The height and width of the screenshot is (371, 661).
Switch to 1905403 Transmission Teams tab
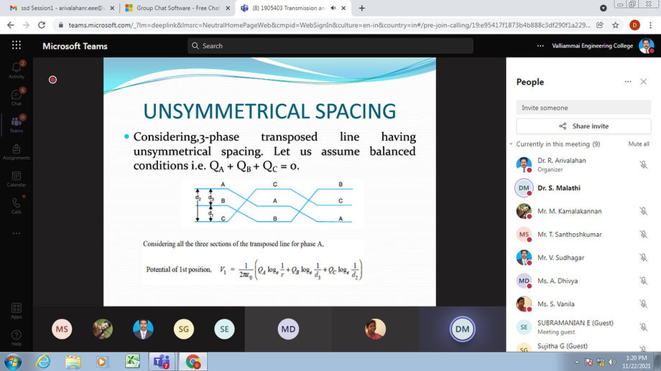click(x=294, y=8)
